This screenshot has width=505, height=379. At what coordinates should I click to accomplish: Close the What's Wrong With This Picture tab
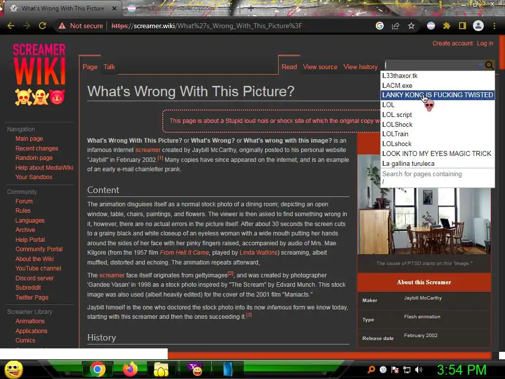[114, 8]
